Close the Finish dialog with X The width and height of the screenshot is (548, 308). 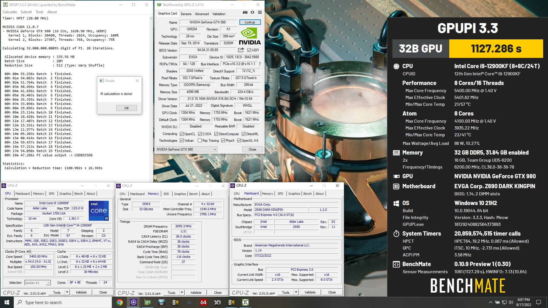137,81
